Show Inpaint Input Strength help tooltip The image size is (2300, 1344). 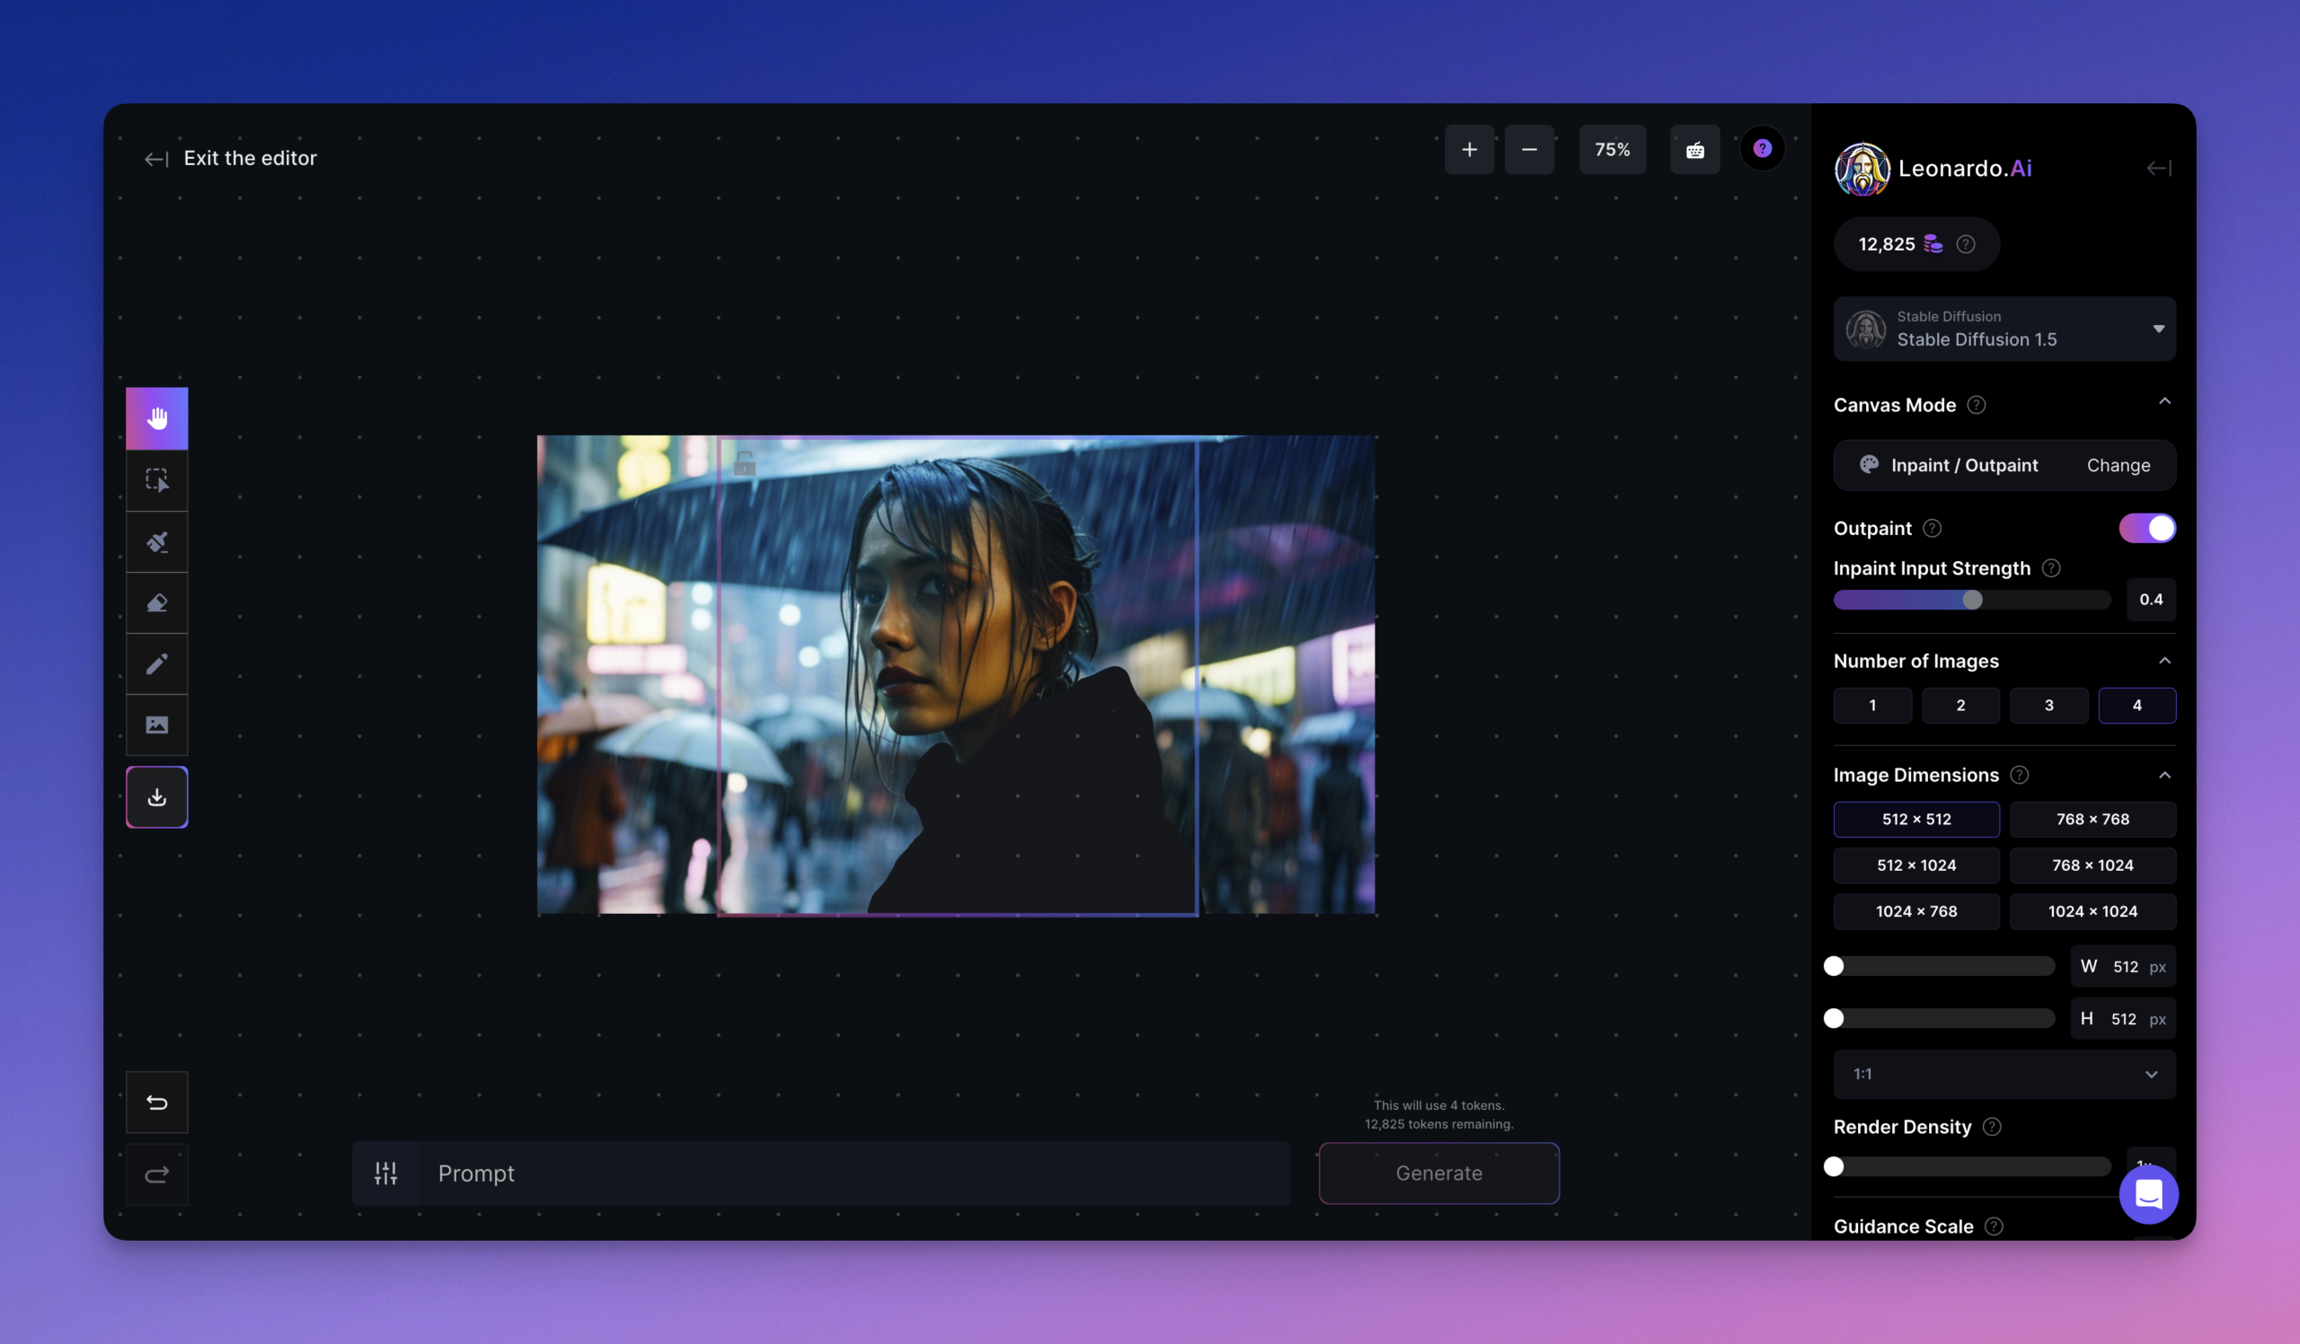pos(2051,568)
